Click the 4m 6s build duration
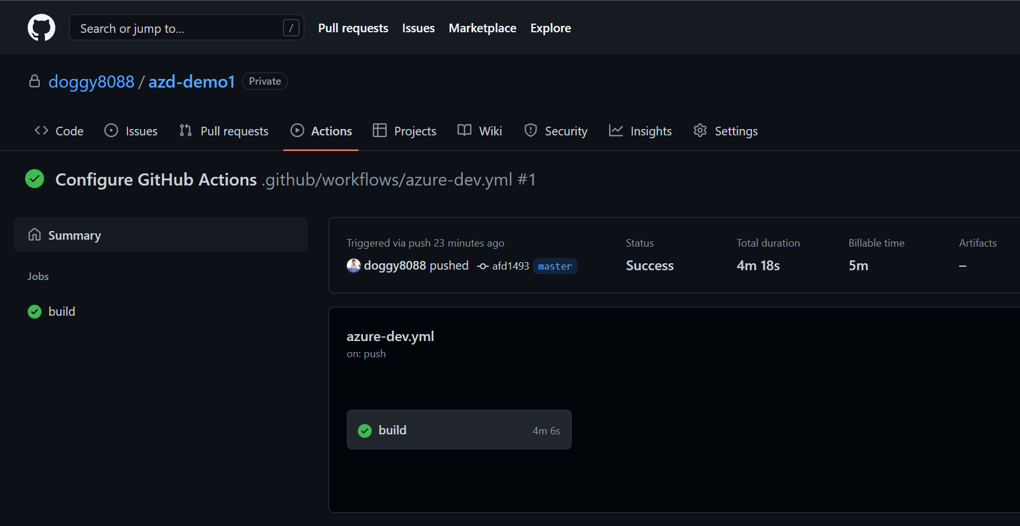1020x526 pixels. [546, 431]
